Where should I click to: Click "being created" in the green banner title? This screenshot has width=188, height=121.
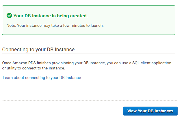[x=74, y=16]
